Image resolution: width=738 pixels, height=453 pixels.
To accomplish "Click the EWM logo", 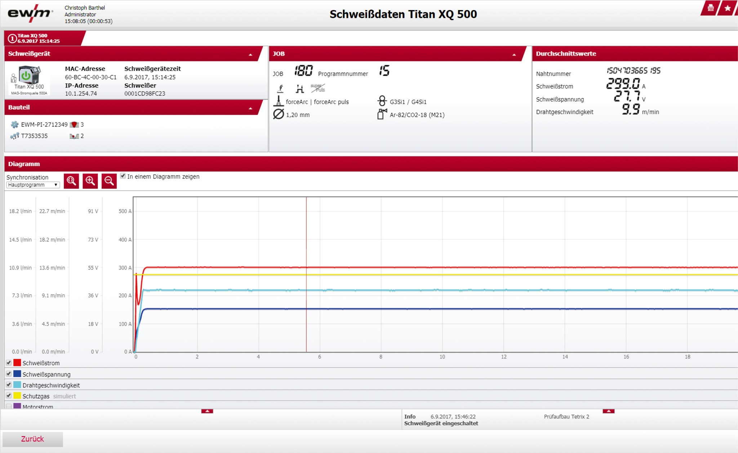I will click(x=30, y=13).
